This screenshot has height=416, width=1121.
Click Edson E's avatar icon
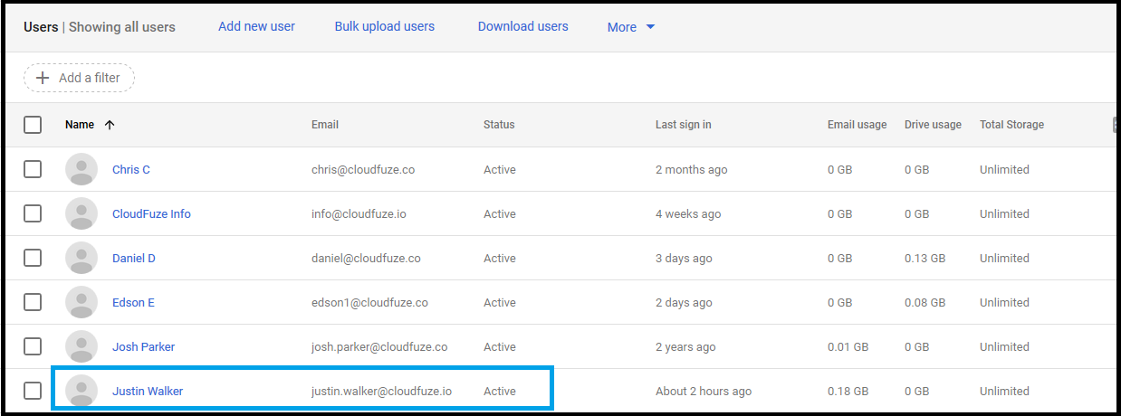(x=81, y=303)
